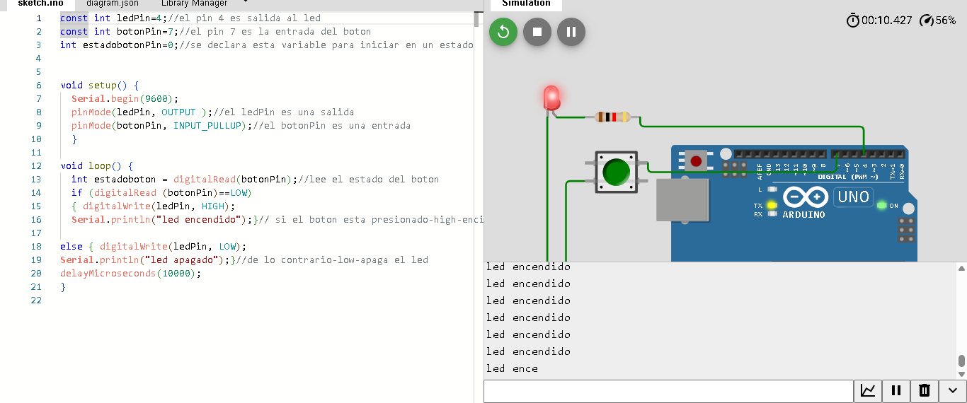Viewport: 967px width, 403px height.
Task: Push the green pushbutton in the circuit
Action: point(617,172)
